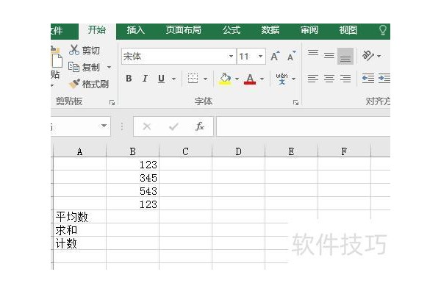Open the Paste icon
Screen dimensions: 441x294
pyautogui.click(x=57, y=57)
